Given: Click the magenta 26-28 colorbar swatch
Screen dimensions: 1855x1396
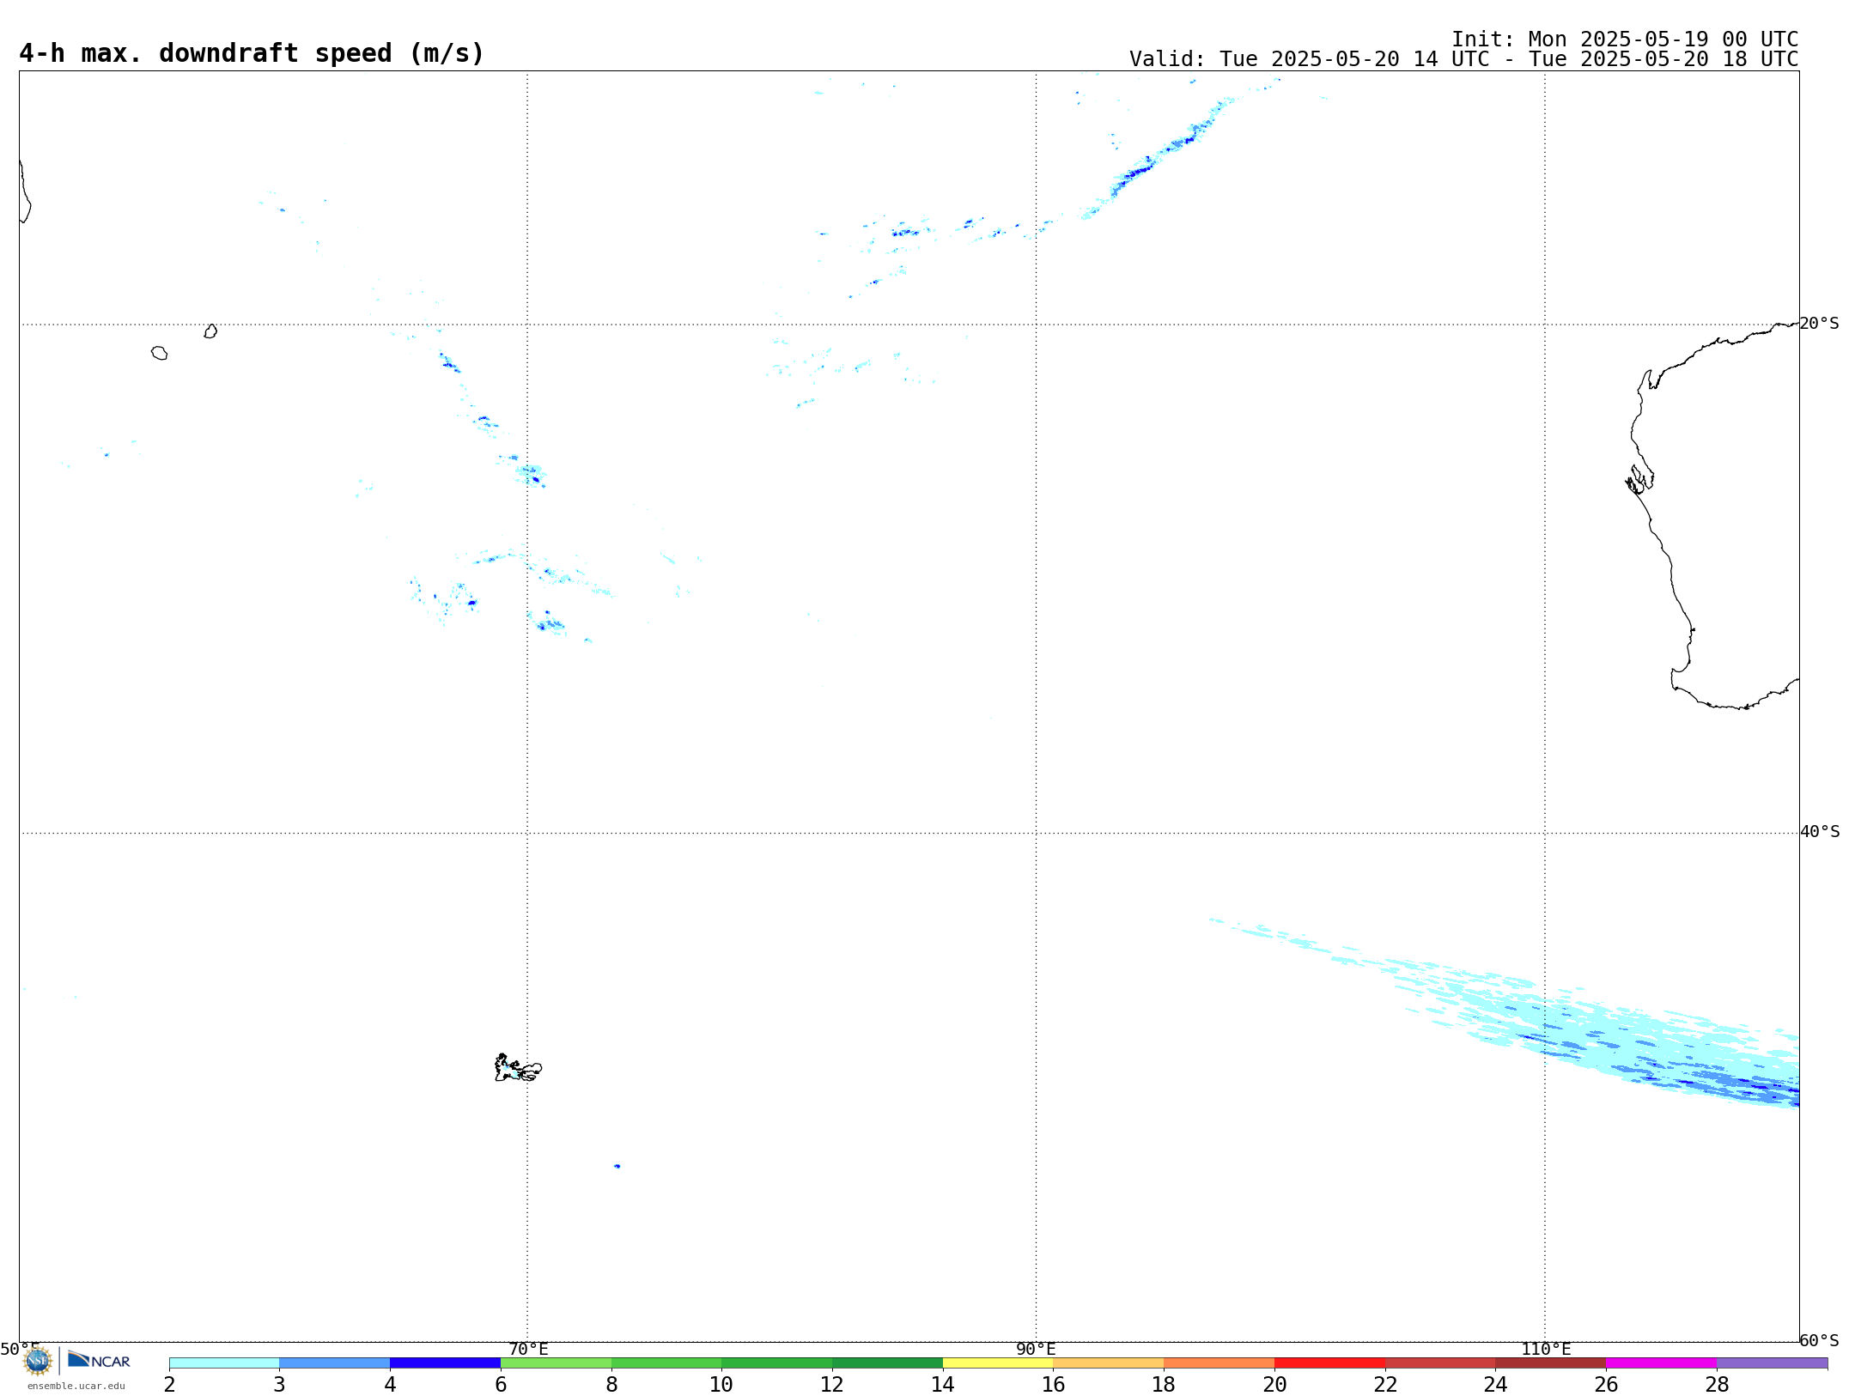Looking at the screenshot, I should pos(1661,1363).
